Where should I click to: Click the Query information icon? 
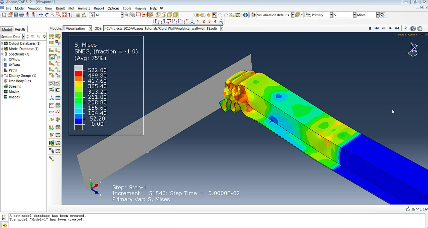click(x=245, y=15)
